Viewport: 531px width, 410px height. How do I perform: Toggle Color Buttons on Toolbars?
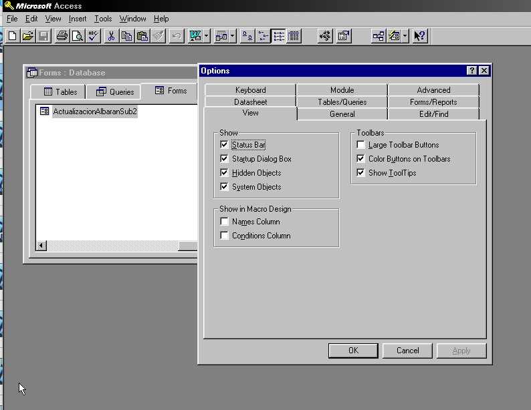(360, 158)
